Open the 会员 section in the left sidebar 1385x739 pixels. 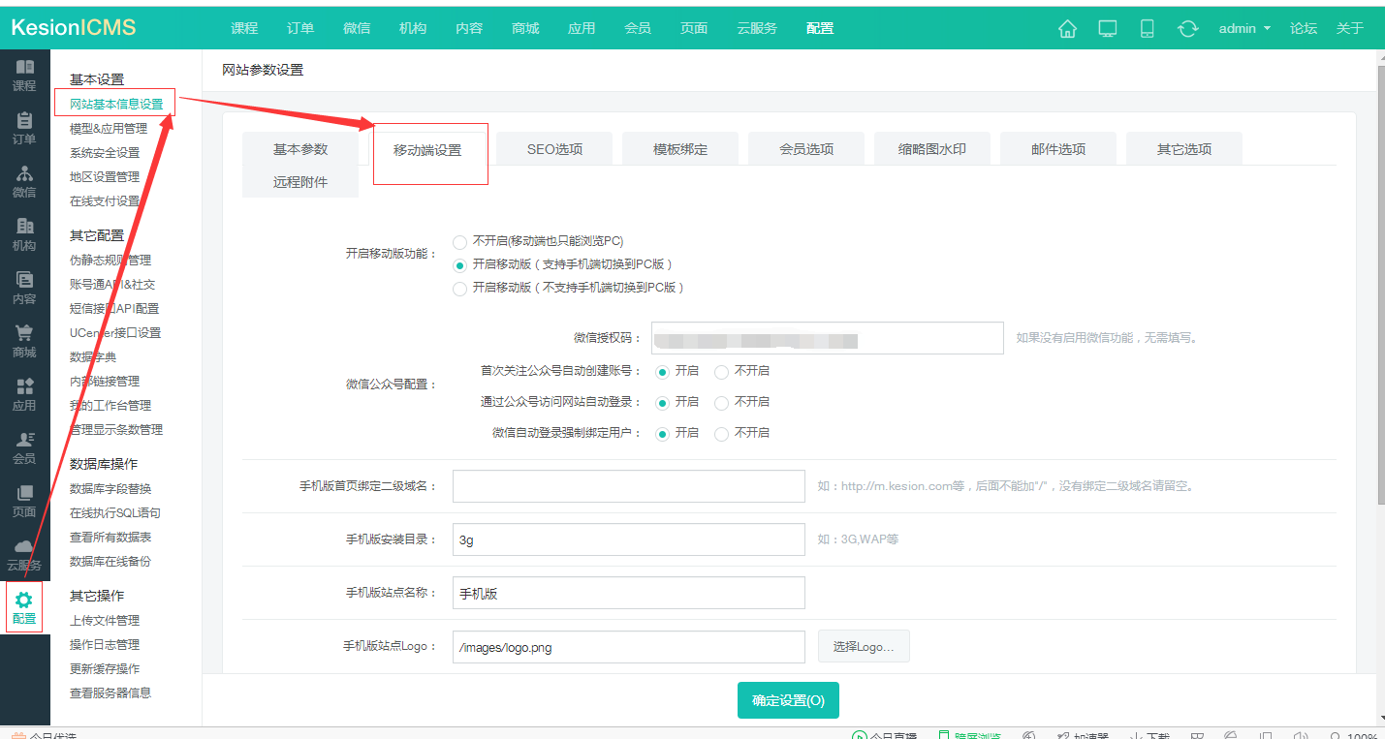click(x=25, y=447)
